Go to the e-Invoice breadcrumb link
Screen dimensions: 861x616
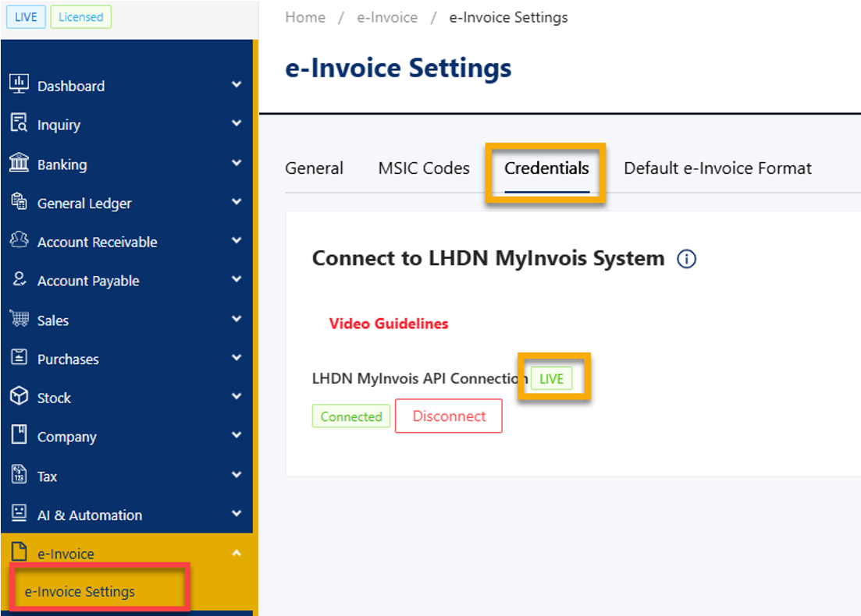point(387,18)
